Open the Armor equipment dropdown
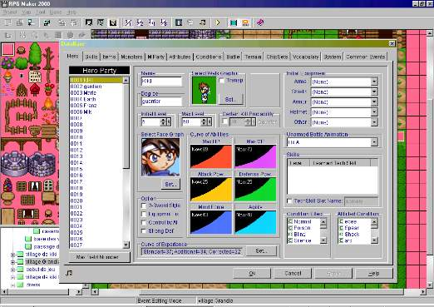 374,102
